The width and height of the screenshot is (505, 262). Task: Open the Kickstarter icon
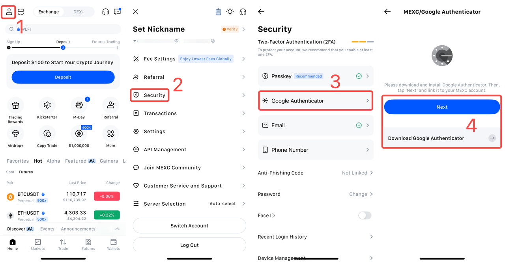(x=47, y=105)
